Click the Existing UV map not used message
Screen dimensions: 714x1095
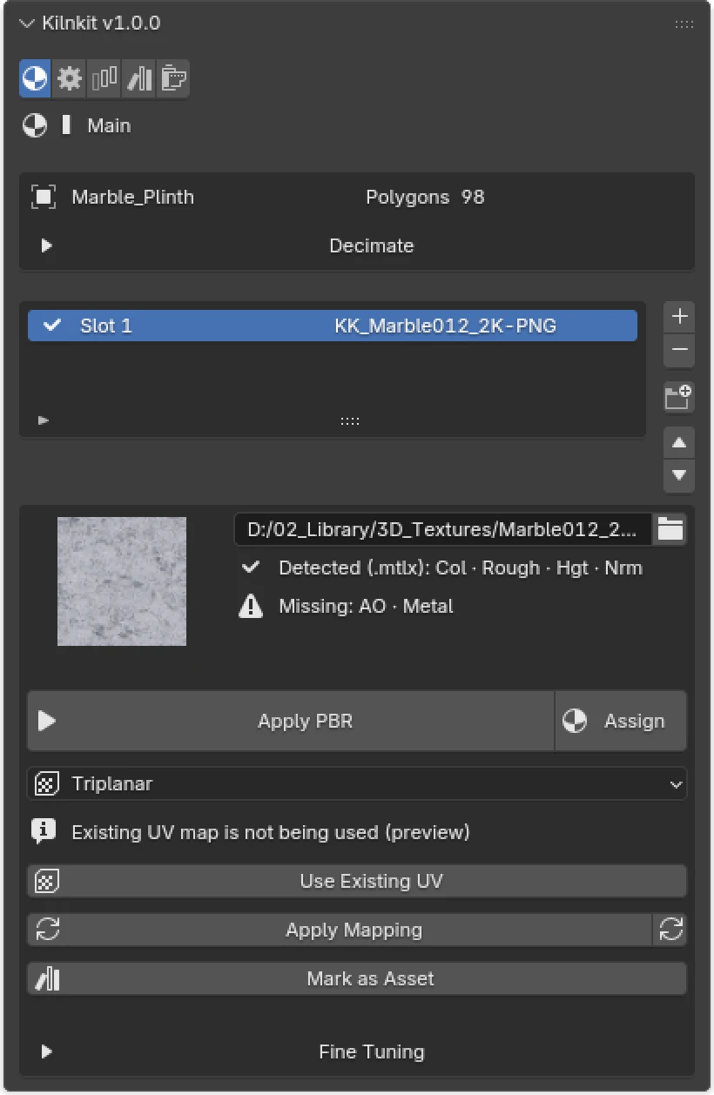(271, 832)
